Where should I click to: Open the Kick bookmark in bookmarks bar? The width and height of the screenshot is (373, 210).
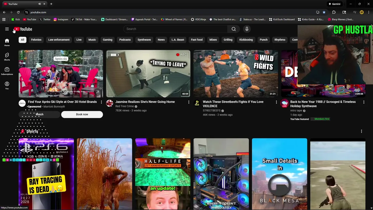(x=15, y=20)
